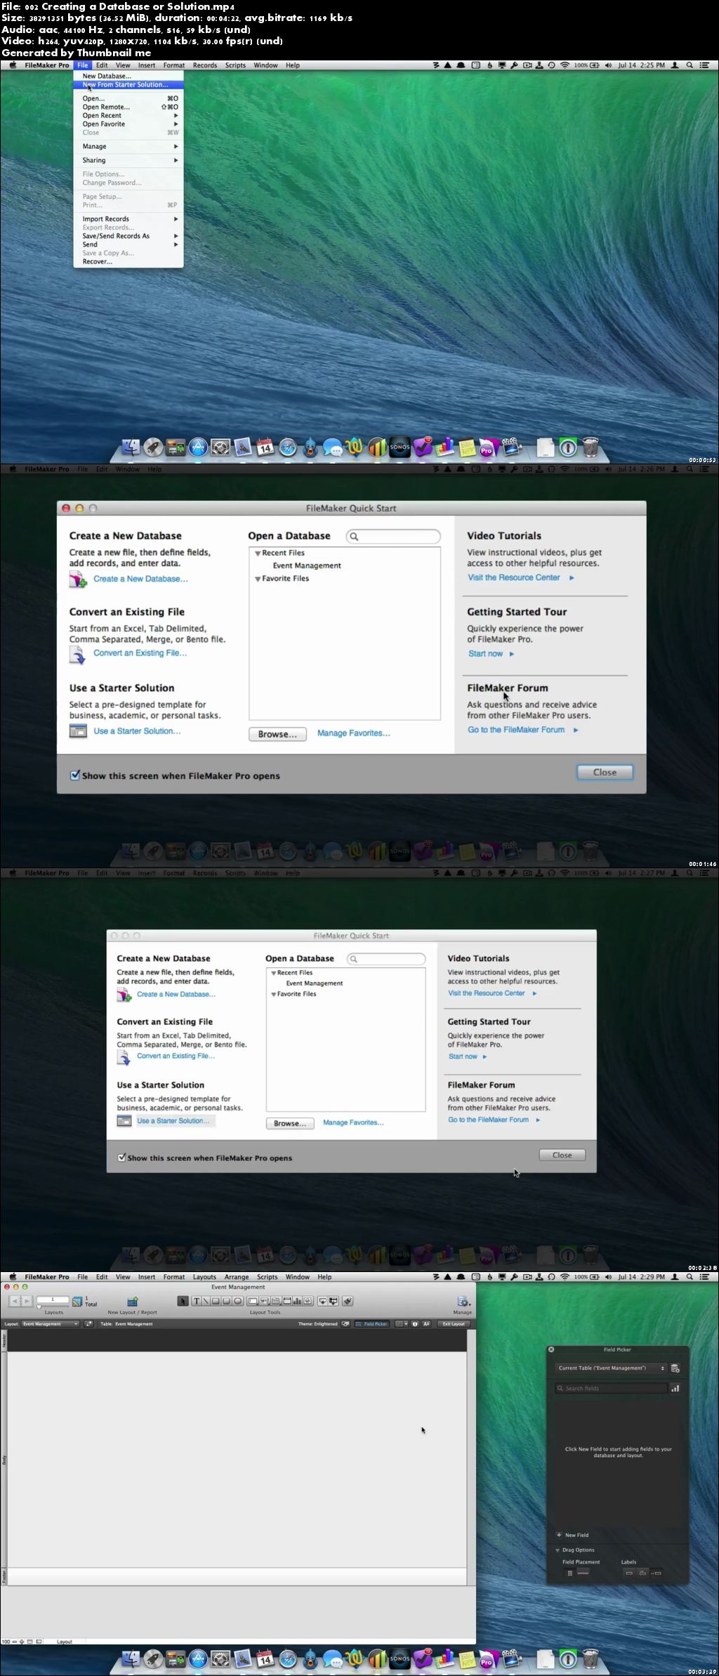Open the Arrange menu in the bottom frame
This screenshot has height=1676, width=719.
[237, 1277]
